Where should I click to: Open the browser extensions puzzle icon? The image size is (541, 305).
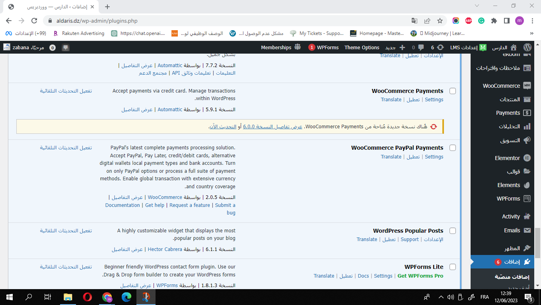coord(494,21)
